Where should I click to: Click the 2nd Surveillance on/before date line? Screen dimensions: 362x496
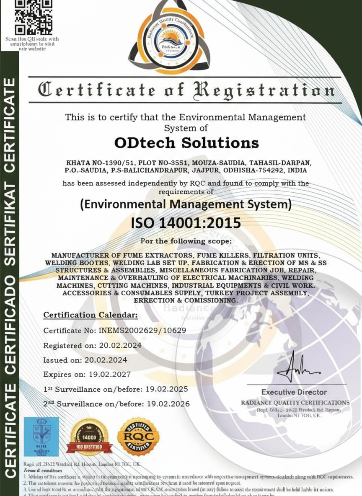pyautogui.click(x=116, y=404)
